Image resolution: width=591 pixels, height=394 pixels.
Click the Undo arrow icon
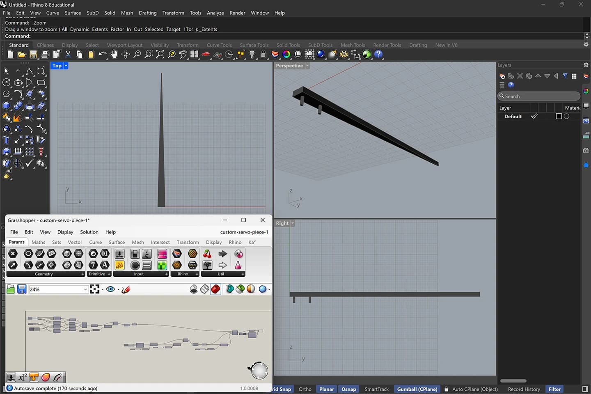pyautogui.click(x=102, y=54)
